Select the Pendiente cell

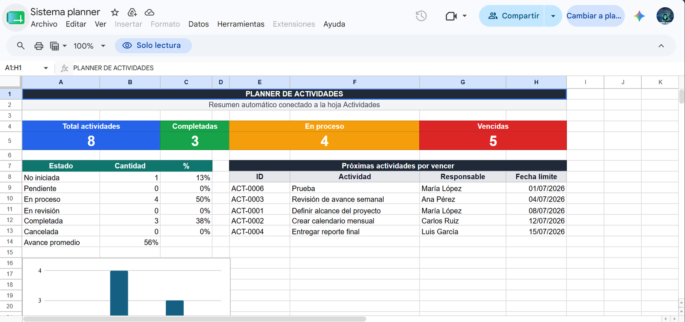[x=61, y=188]
